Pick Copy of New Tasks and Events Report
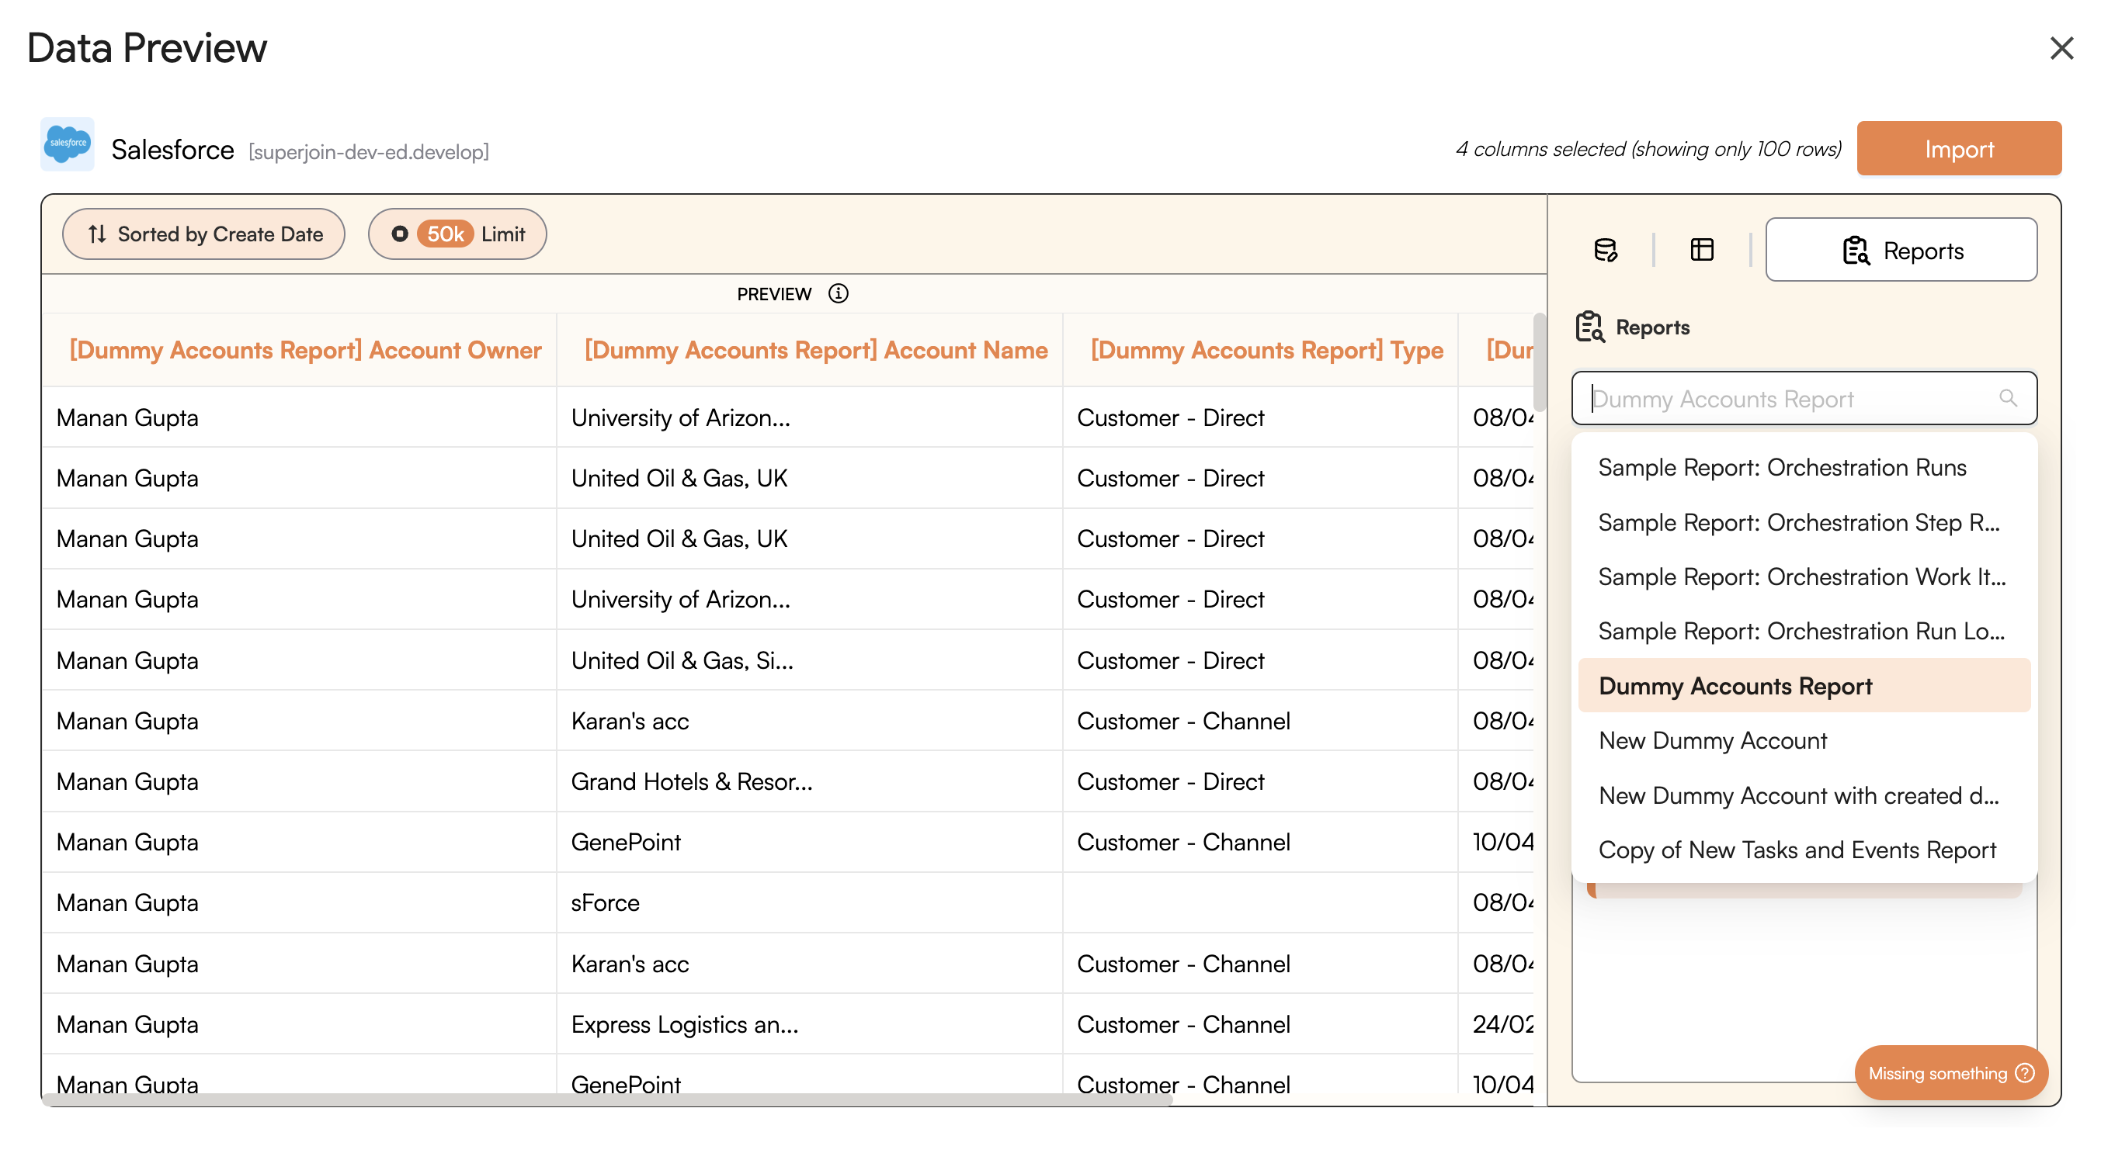The height and width of the screenshot is (1153, 2101). pyautogui.click(x=1796, y=850)
